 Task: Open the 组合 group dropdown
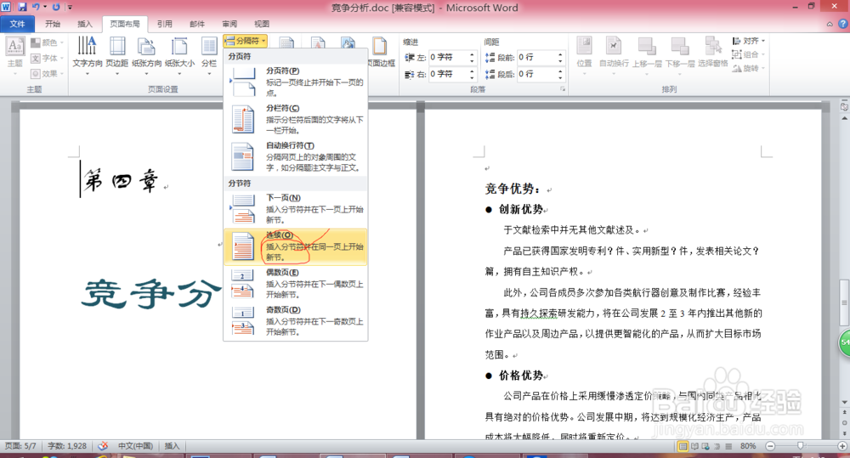[749, 54]
